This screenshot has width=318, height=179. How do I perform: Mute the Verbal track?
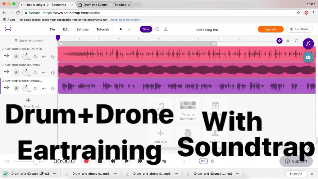pyautogui.click(x=44, y=89)
